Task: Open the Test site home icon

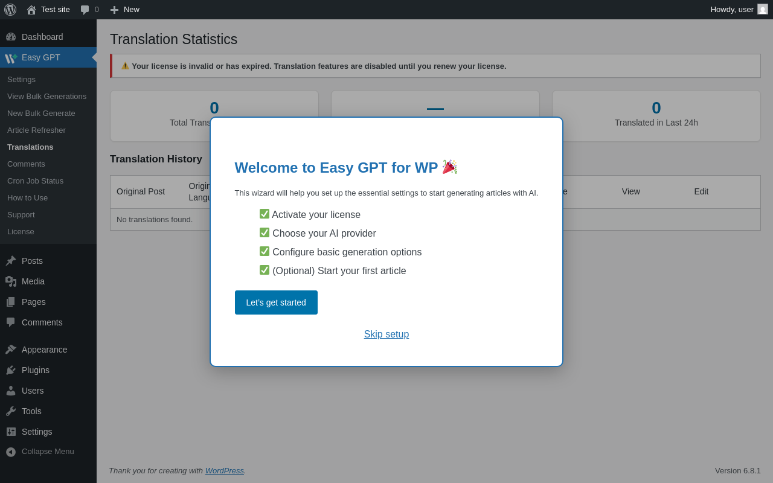Action: [31, 10]
